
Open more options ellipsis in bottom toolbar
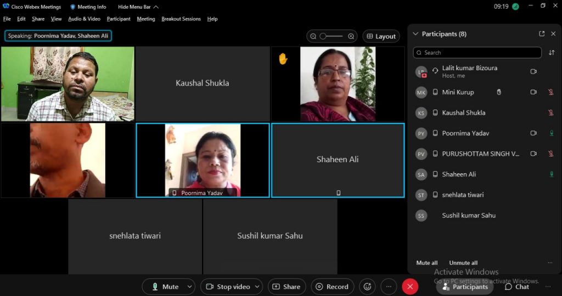pyautogui.click(x=389, y=286)
